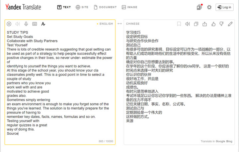
Task: Suggest a translation edit with pencil icon
Action: tap(230, 24)
